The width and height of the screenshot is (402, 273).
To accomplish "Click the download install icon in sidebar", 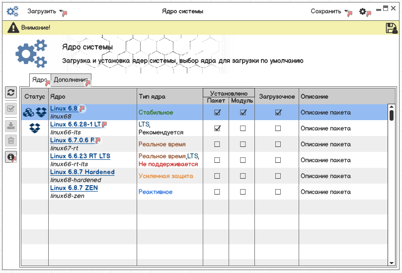I will coord(11,126).
